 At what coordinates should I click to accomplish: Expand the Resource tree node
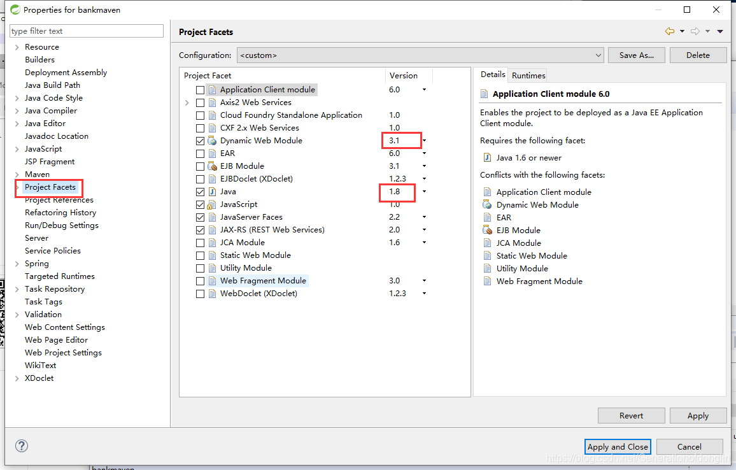click(x=17, y=47)
